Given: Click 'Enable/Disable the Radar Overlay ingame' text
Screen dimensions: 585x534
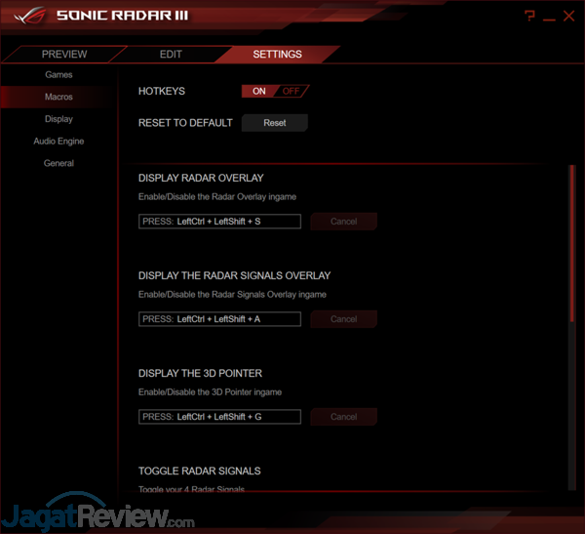Looking at the screenshot, I should pyautogui.click(x=217, y=197).
